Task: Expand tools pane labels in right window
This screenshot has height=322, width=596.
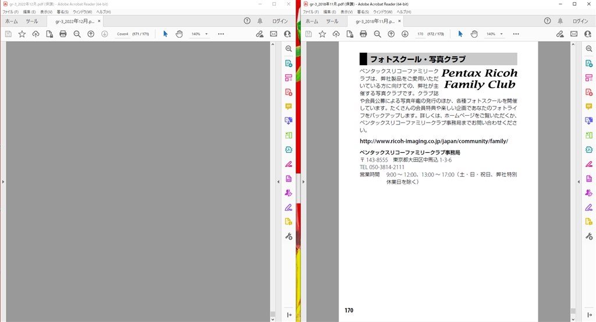Action: (590, 315)
